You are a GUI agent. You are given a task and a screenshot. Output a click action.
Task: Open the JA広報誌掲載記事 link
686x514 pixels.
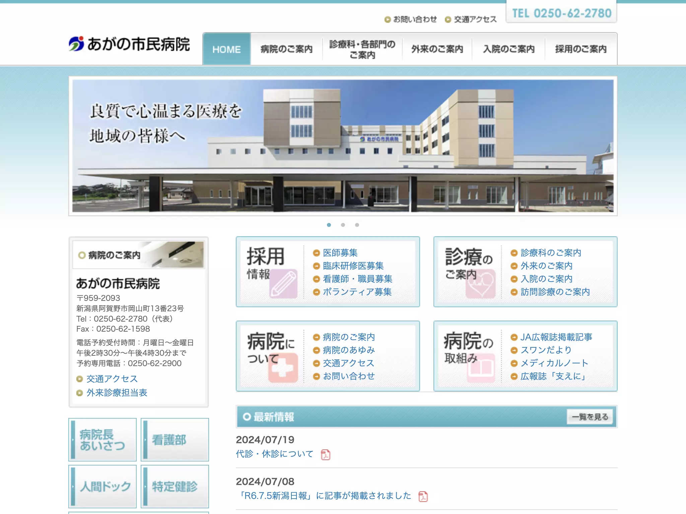[x=556, y=337]
